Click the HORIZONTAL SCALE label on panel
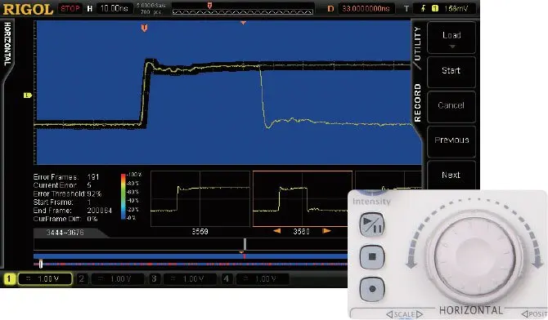This screenshot has width=548, height=320. [404, 314]
